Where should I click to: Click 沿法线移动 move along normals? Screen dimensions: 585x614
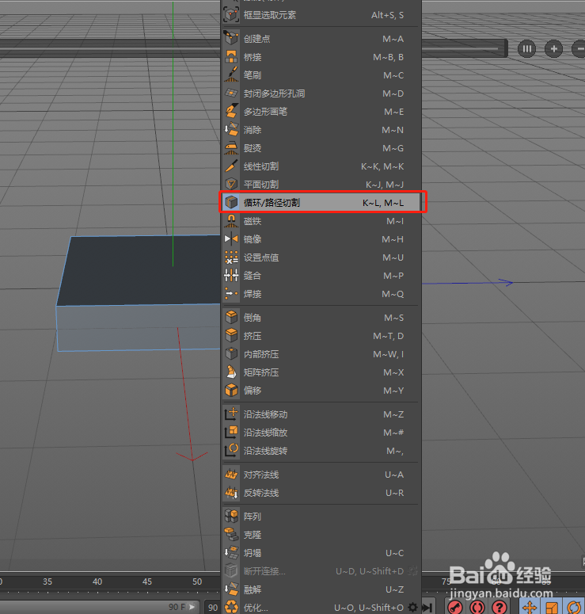[321, 414]
